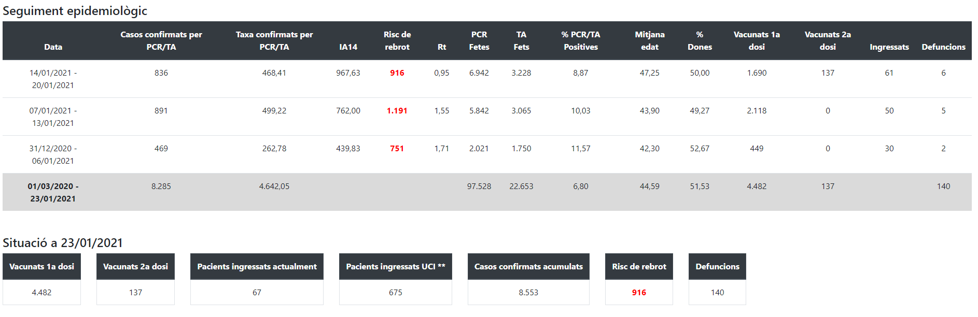Click the red risk value 1.191
This screenshot has width=978, height=317.
397,111
